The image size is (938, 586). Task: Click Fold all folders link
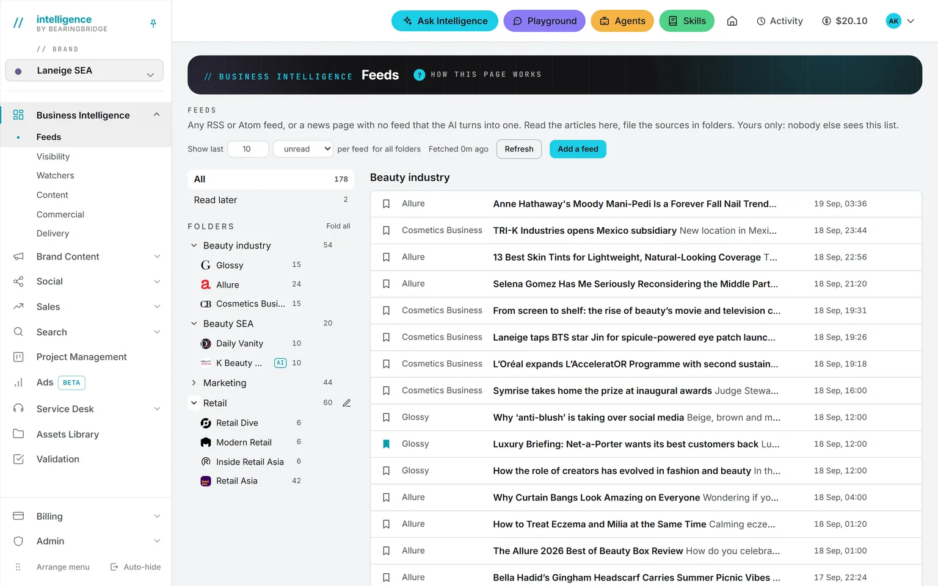coord(338,226)
